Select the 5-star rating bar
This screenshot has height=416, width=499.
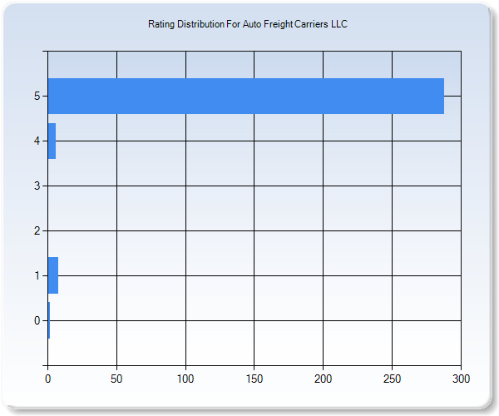coord(246,96)
